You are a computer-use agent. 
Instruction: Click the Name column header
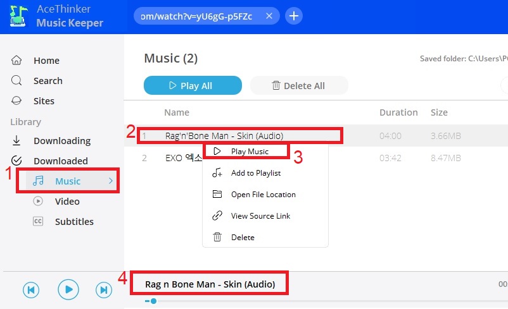177,112
